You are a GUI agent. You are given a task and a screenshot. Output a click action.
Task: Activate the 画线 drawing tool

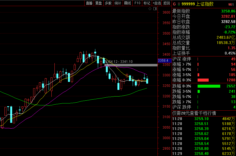tap(127, 3)
